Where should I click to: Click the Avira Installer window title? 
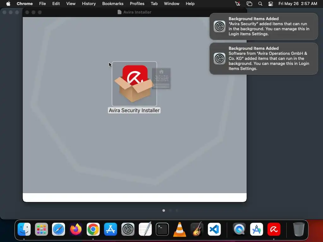click(137, 12)
